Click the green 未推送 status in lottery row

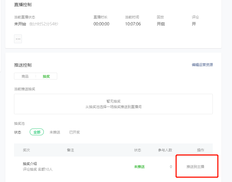(139, 167)
